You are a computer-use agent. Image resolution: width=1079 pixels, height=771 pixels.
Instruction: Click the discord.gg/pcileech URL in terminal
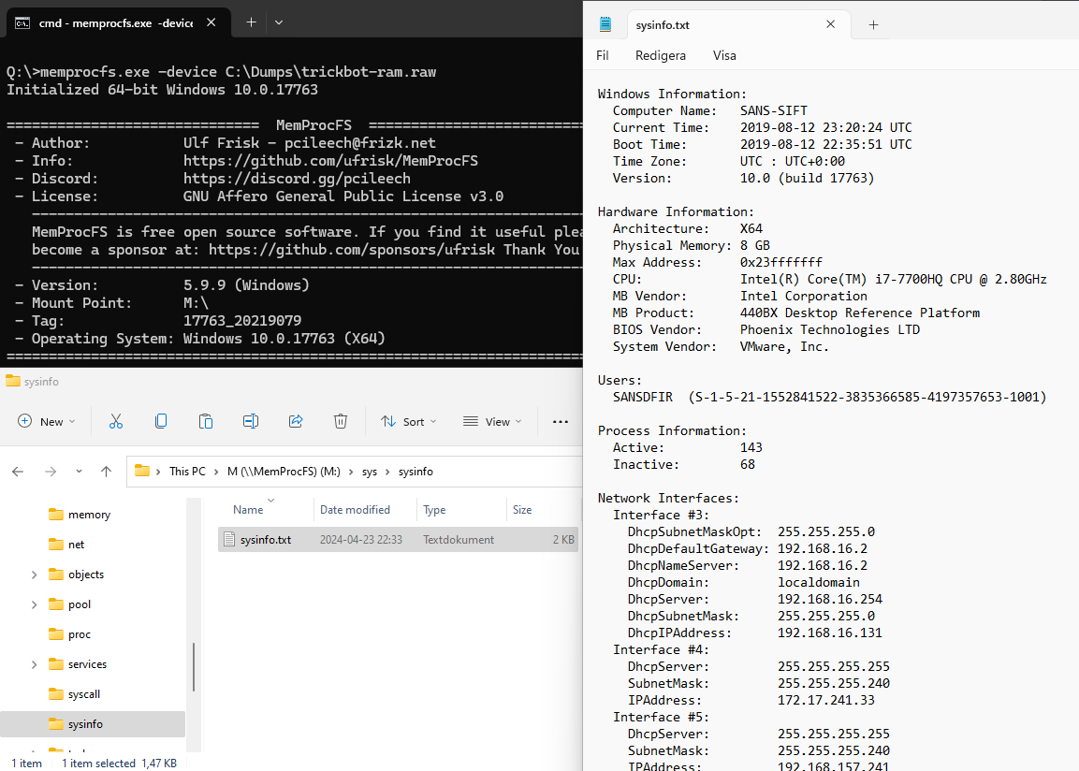[x=297, y=179]
